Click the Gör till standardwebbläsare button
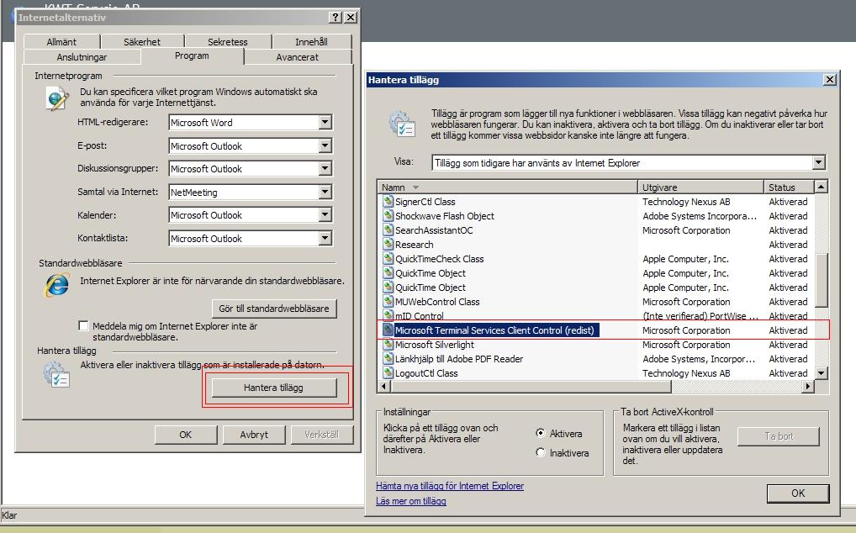Image resolution: width=856 pixels, height=533 pixels. (274, 309)
